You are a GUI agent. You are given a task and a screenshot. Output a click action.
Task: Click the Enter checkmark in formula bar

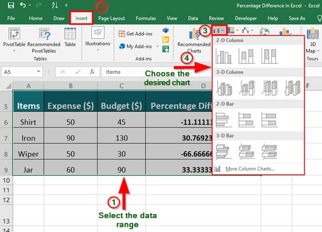77,72
